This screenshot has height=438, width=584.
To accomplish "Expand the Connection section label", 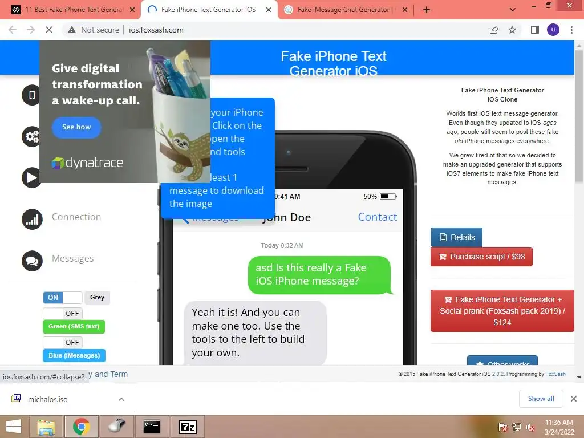I will click(76, 217).
